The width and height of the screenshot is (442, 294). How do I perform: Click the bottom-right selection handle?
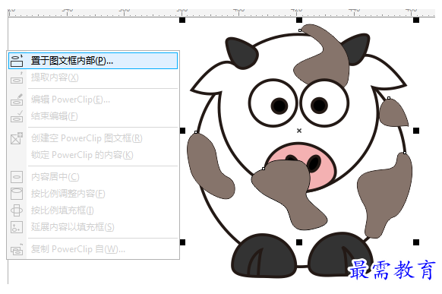point(416,242)
